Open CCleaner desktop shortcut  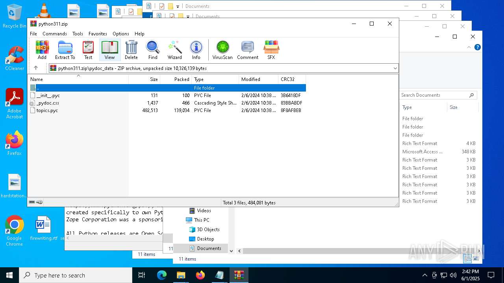click(15, 58)
